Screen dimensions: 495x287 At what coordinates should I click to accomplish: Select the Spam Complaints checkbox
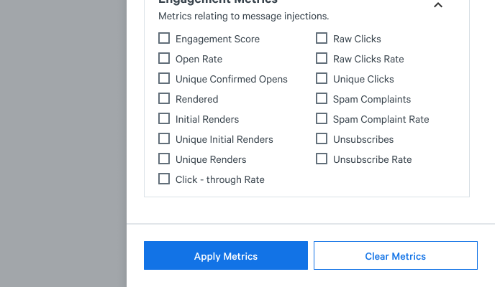tap(322, 99)
